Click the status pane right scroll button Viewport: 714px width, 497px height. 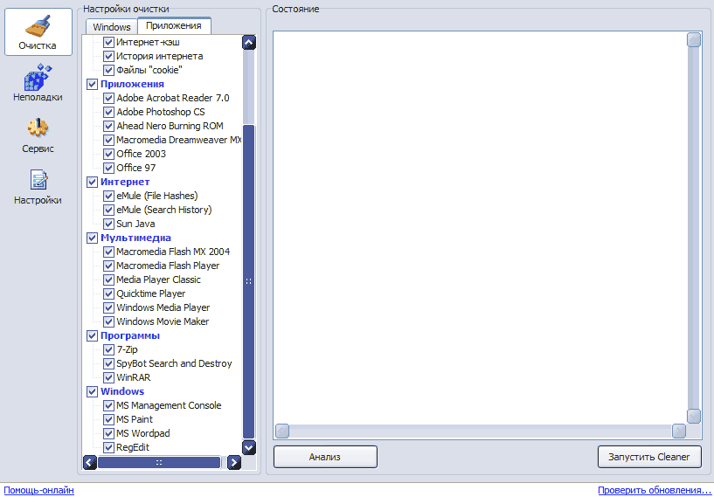tap(679, 431)
